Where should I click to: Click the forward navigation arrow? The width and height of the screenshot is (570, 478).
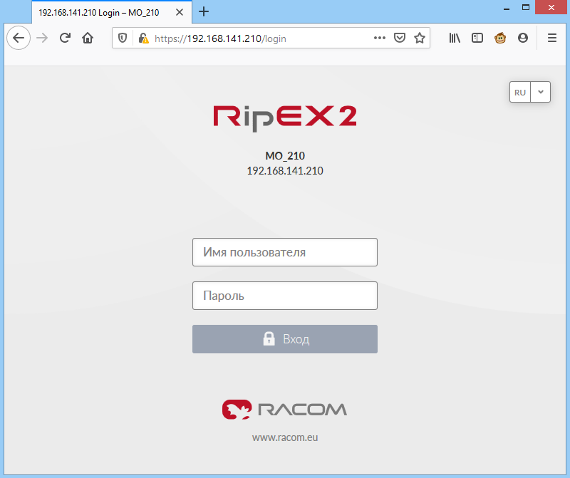(x=42, y=38)
